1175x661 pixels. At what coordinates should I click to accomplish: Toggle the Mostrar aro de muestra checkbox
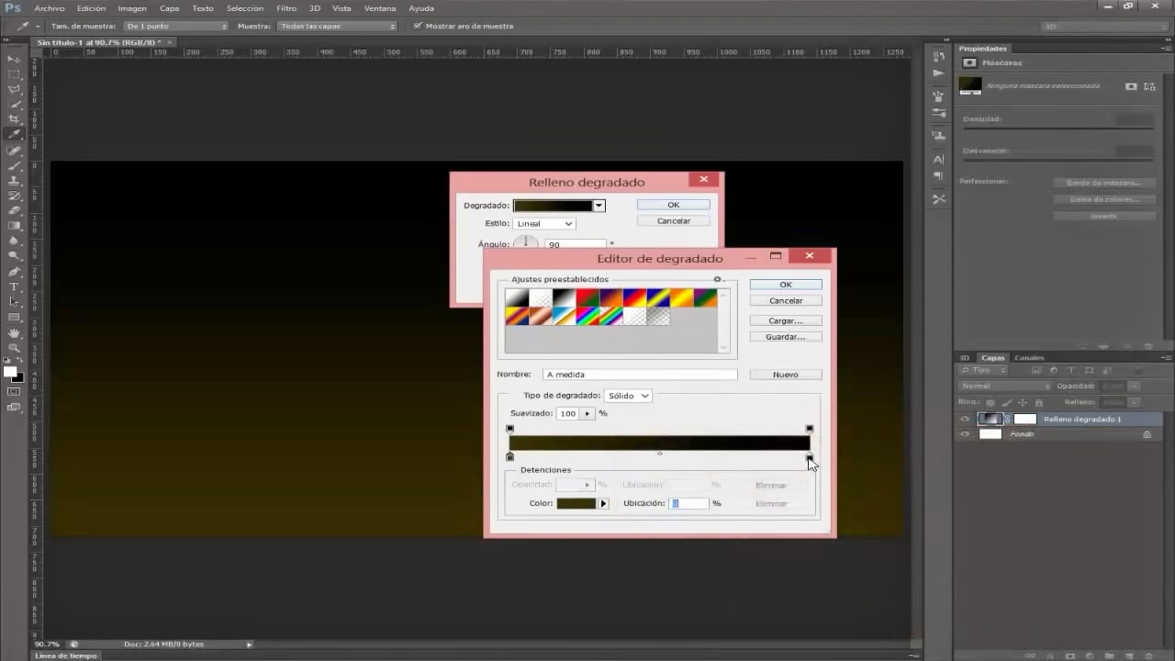[419, 26]
